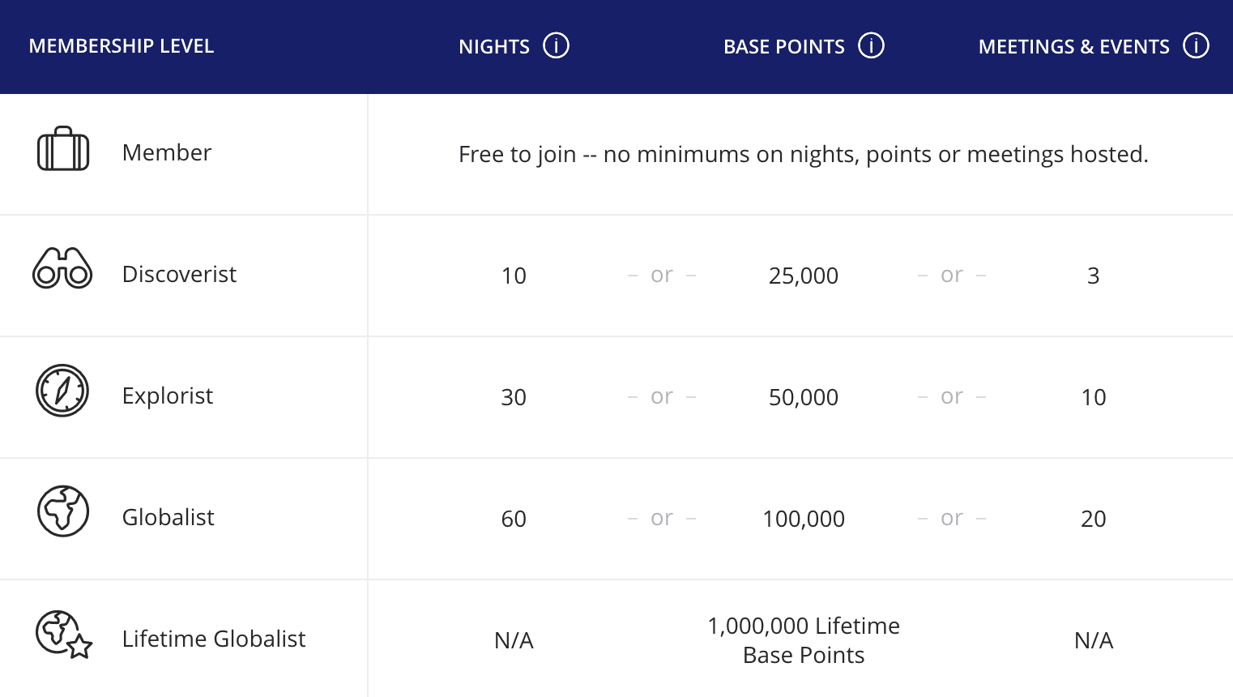The image size is (1233, 697).
Task: Click the Member free-to-join description text
Action: [x=803, y=154]
